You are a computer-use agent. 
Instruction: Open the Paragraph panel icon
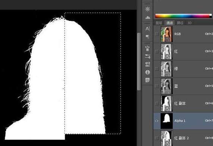click(147, 37)
